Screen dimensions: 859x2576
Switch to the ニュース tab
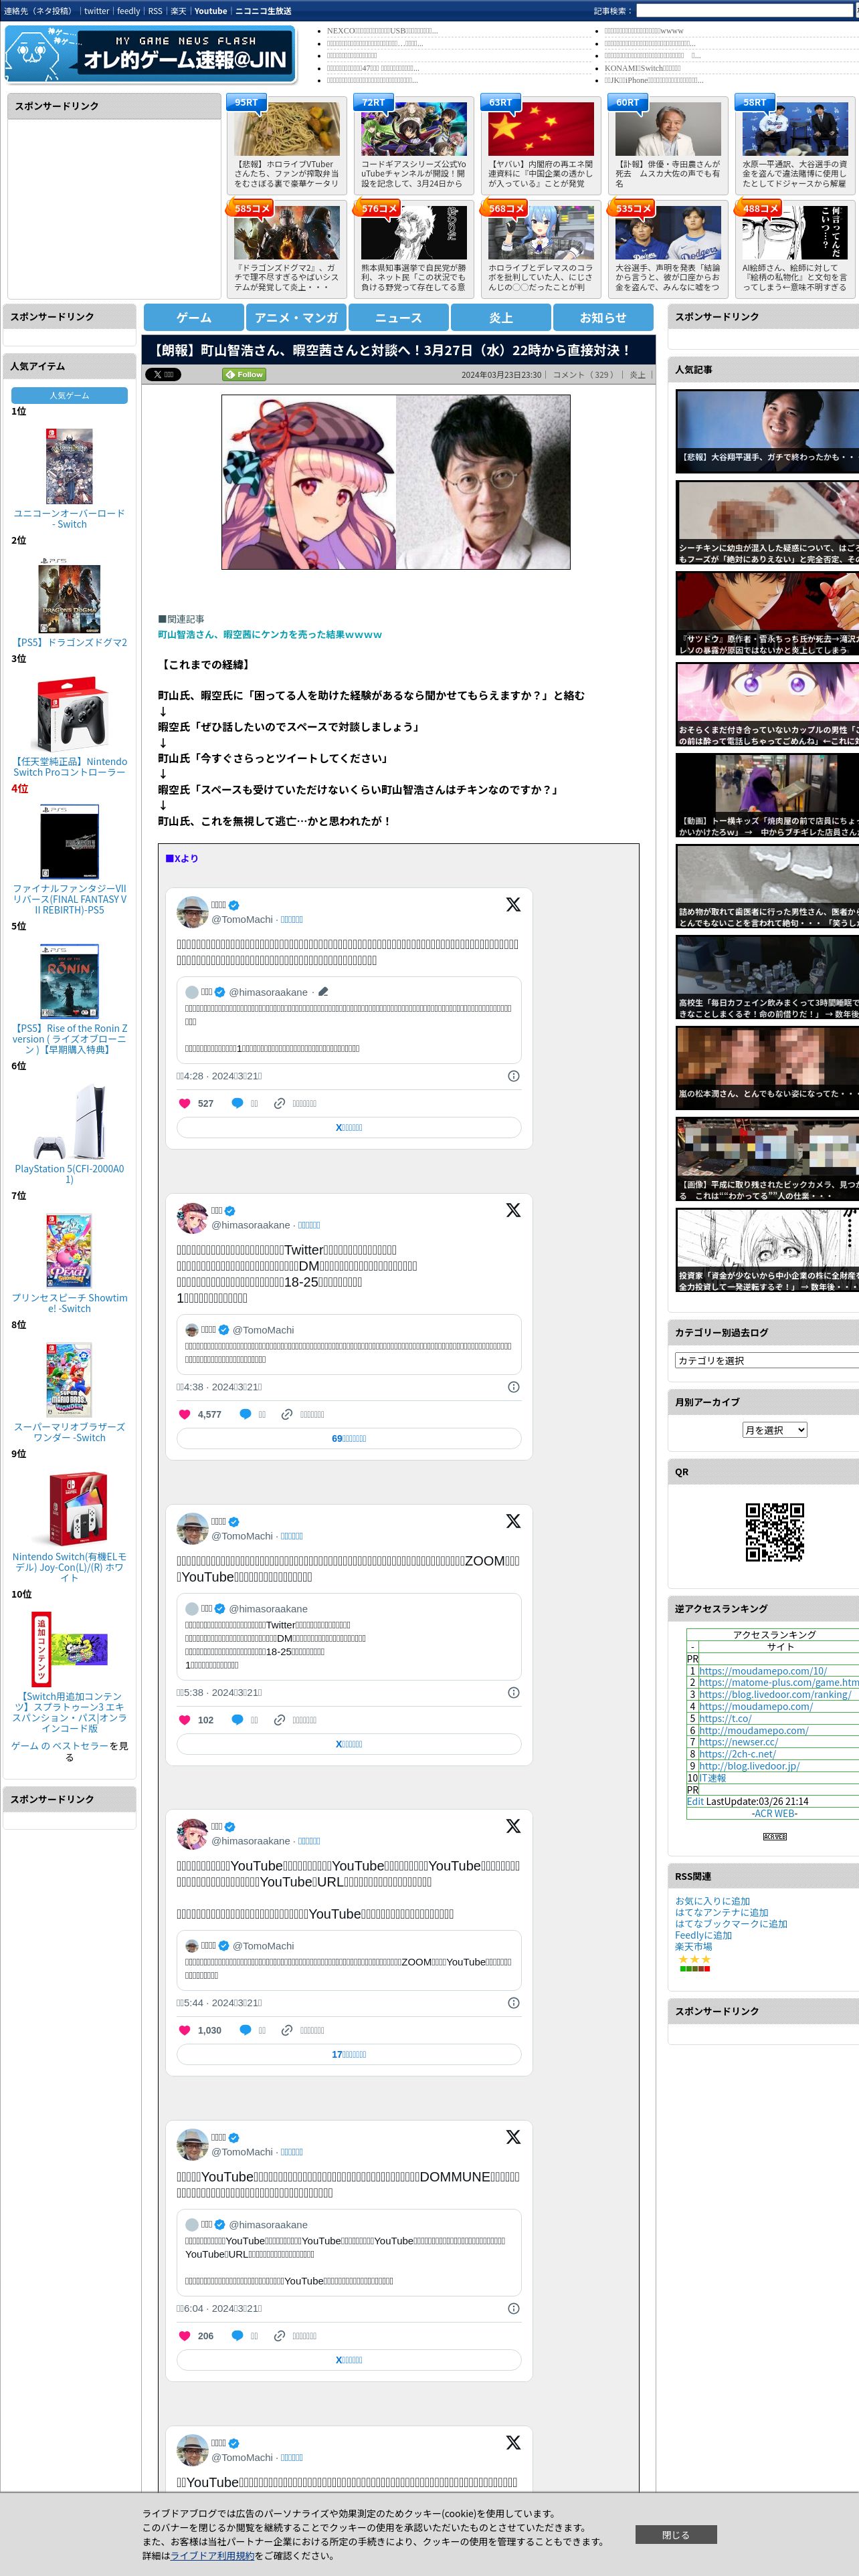(x=398, y=317)
